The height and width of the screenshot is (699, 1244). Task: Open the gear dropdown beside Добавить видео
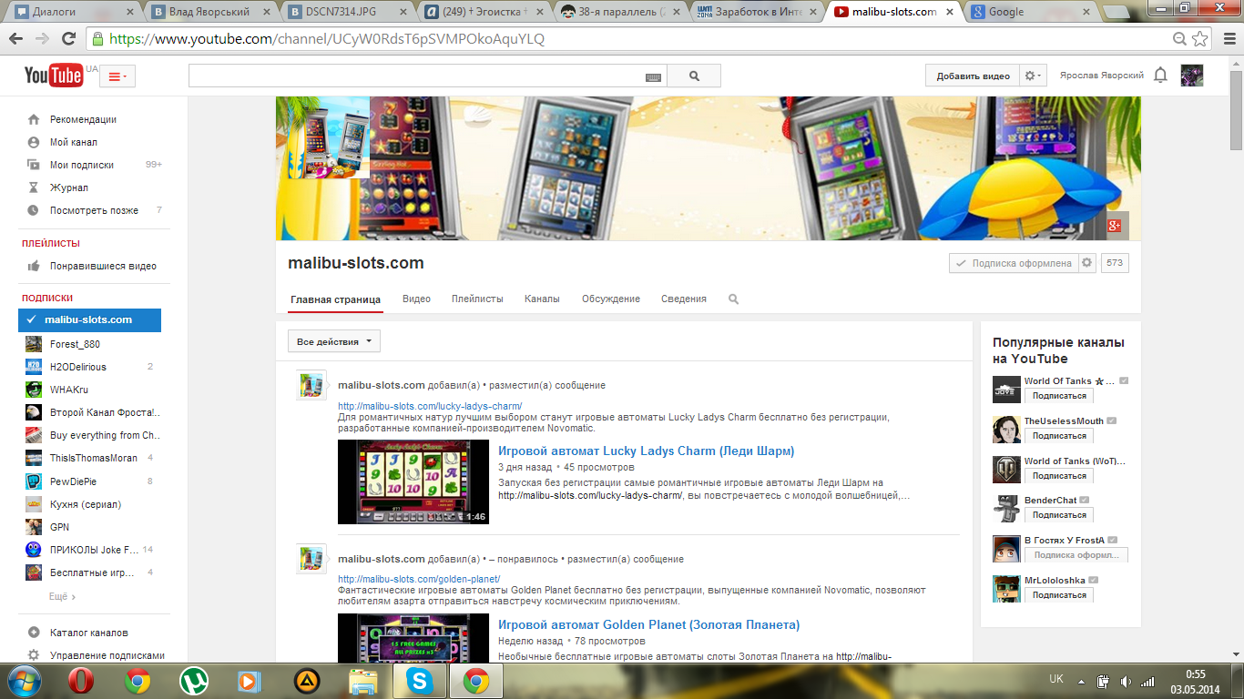(x=1033, y=76)
